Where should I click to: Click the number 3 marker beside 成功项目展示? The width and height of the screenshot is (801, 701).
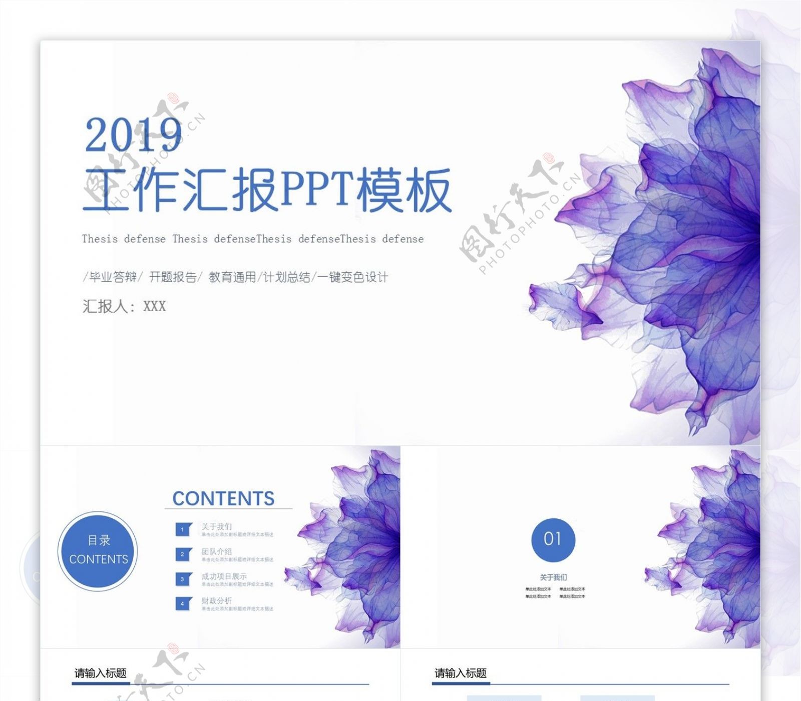point(184,579)
